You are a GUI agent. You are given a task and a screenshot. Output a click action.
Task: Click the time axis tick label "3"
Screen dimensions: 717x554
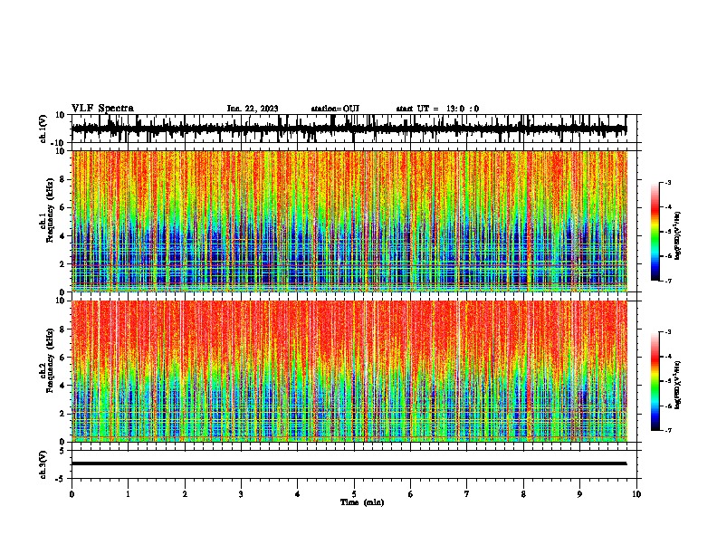[241, 494]
